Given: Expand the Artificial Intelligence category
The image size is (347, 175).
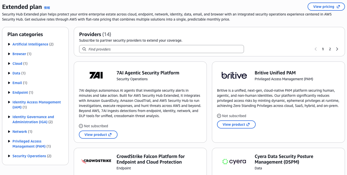Looking at the screenshot, I should (9, 44).
